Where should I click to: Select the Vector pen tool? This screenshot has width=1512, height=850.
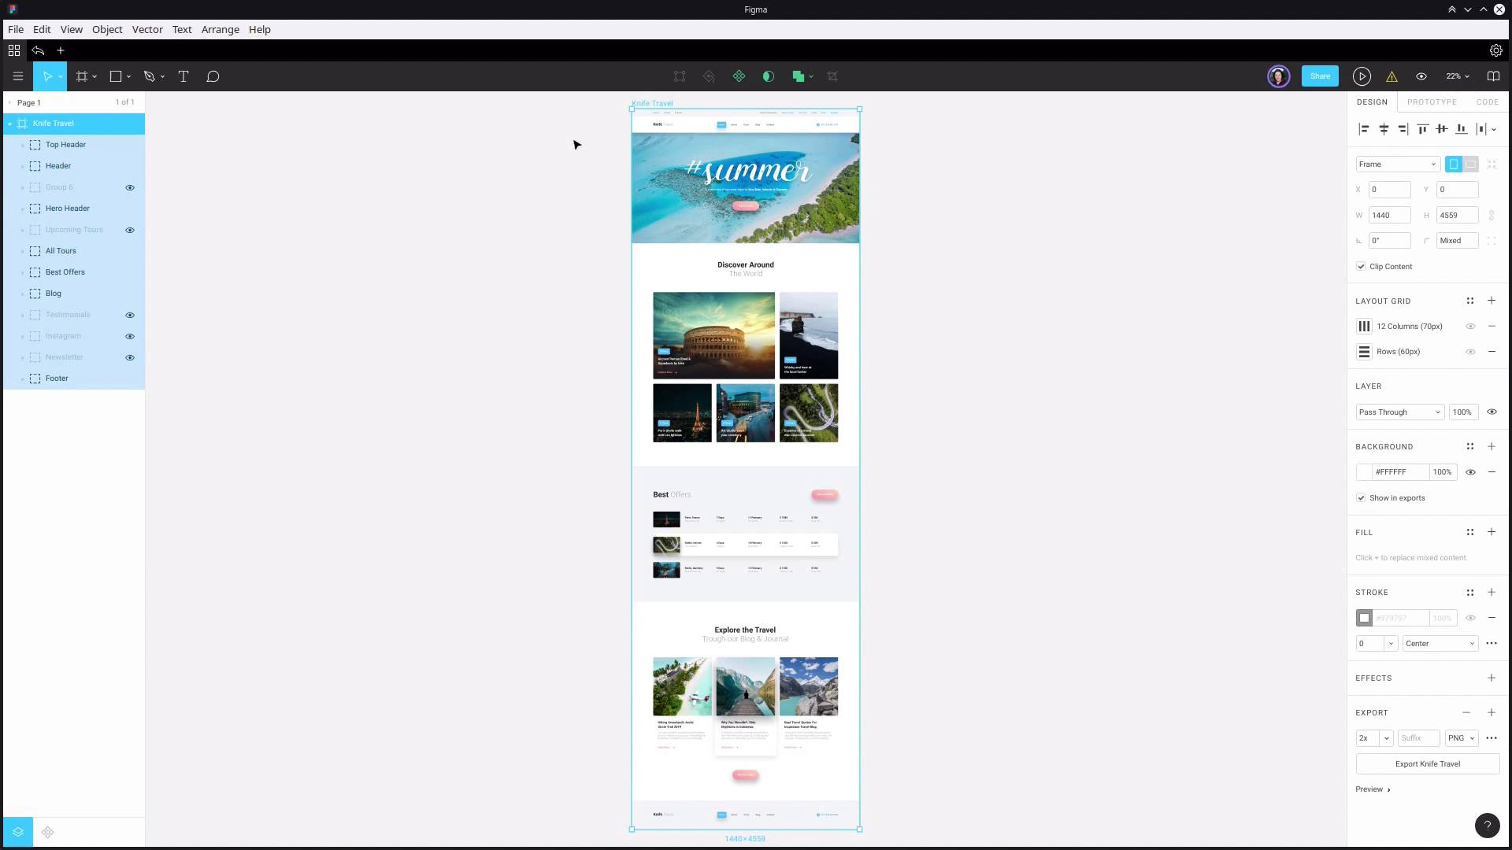[x=149, y=76]
